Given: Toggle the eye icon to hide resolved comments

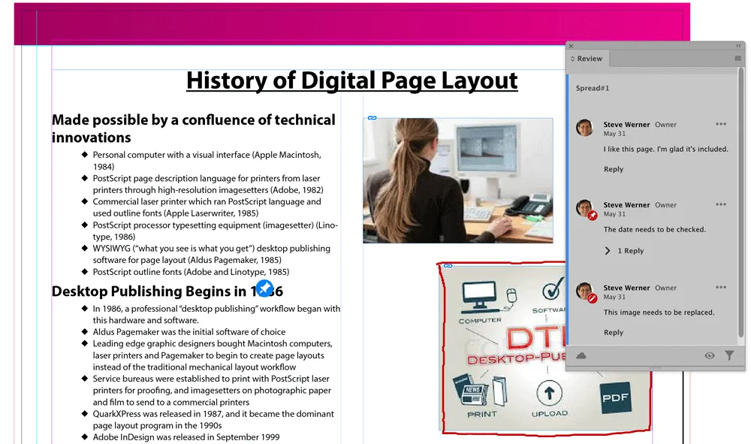Looking at the screenshot, I should point(709,356).
